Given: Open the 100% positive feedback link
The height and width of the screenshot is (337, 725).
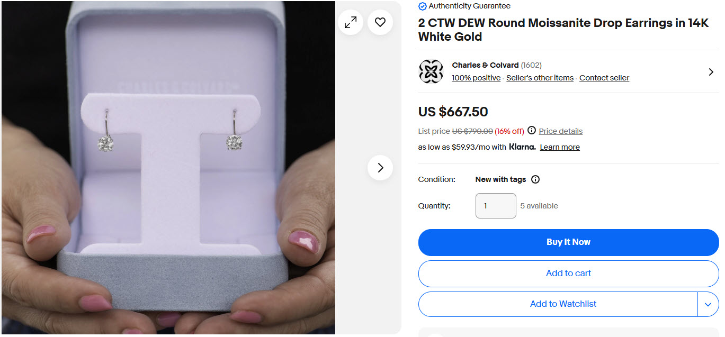Looking at the screenshot, I should click(476, 78).
